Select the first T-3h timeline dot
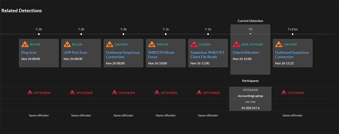339x134 pixels. 39,34
